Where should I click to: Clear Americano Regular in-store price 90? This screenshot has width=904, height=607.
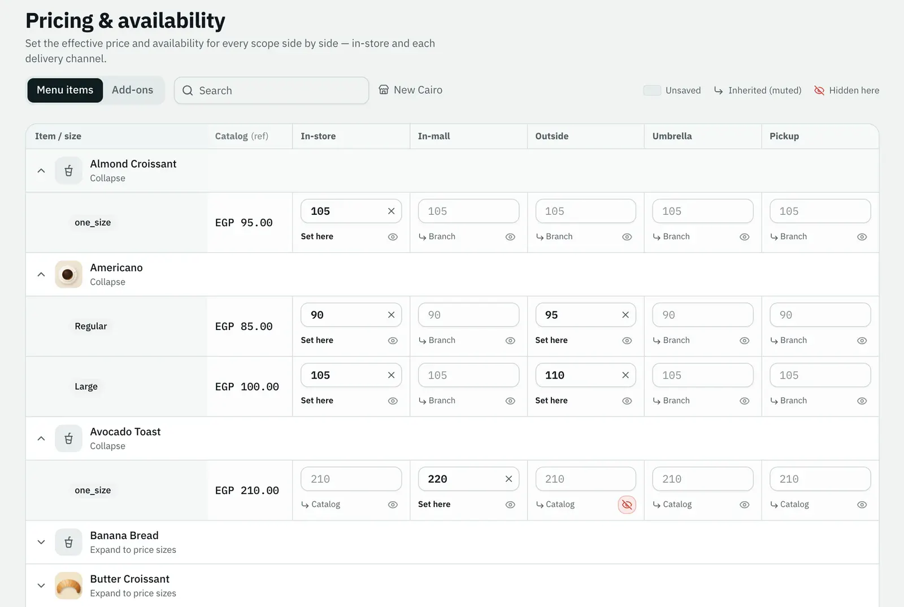[391, 315]
